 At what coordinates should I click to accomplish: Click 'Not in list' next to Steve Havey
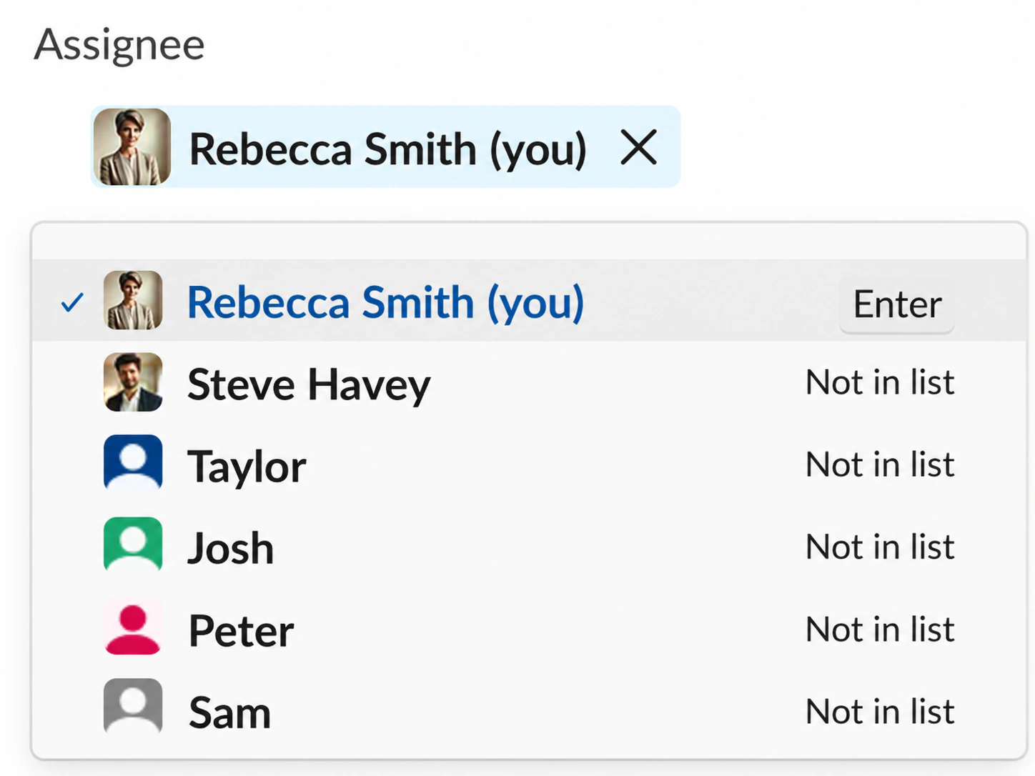880,382
